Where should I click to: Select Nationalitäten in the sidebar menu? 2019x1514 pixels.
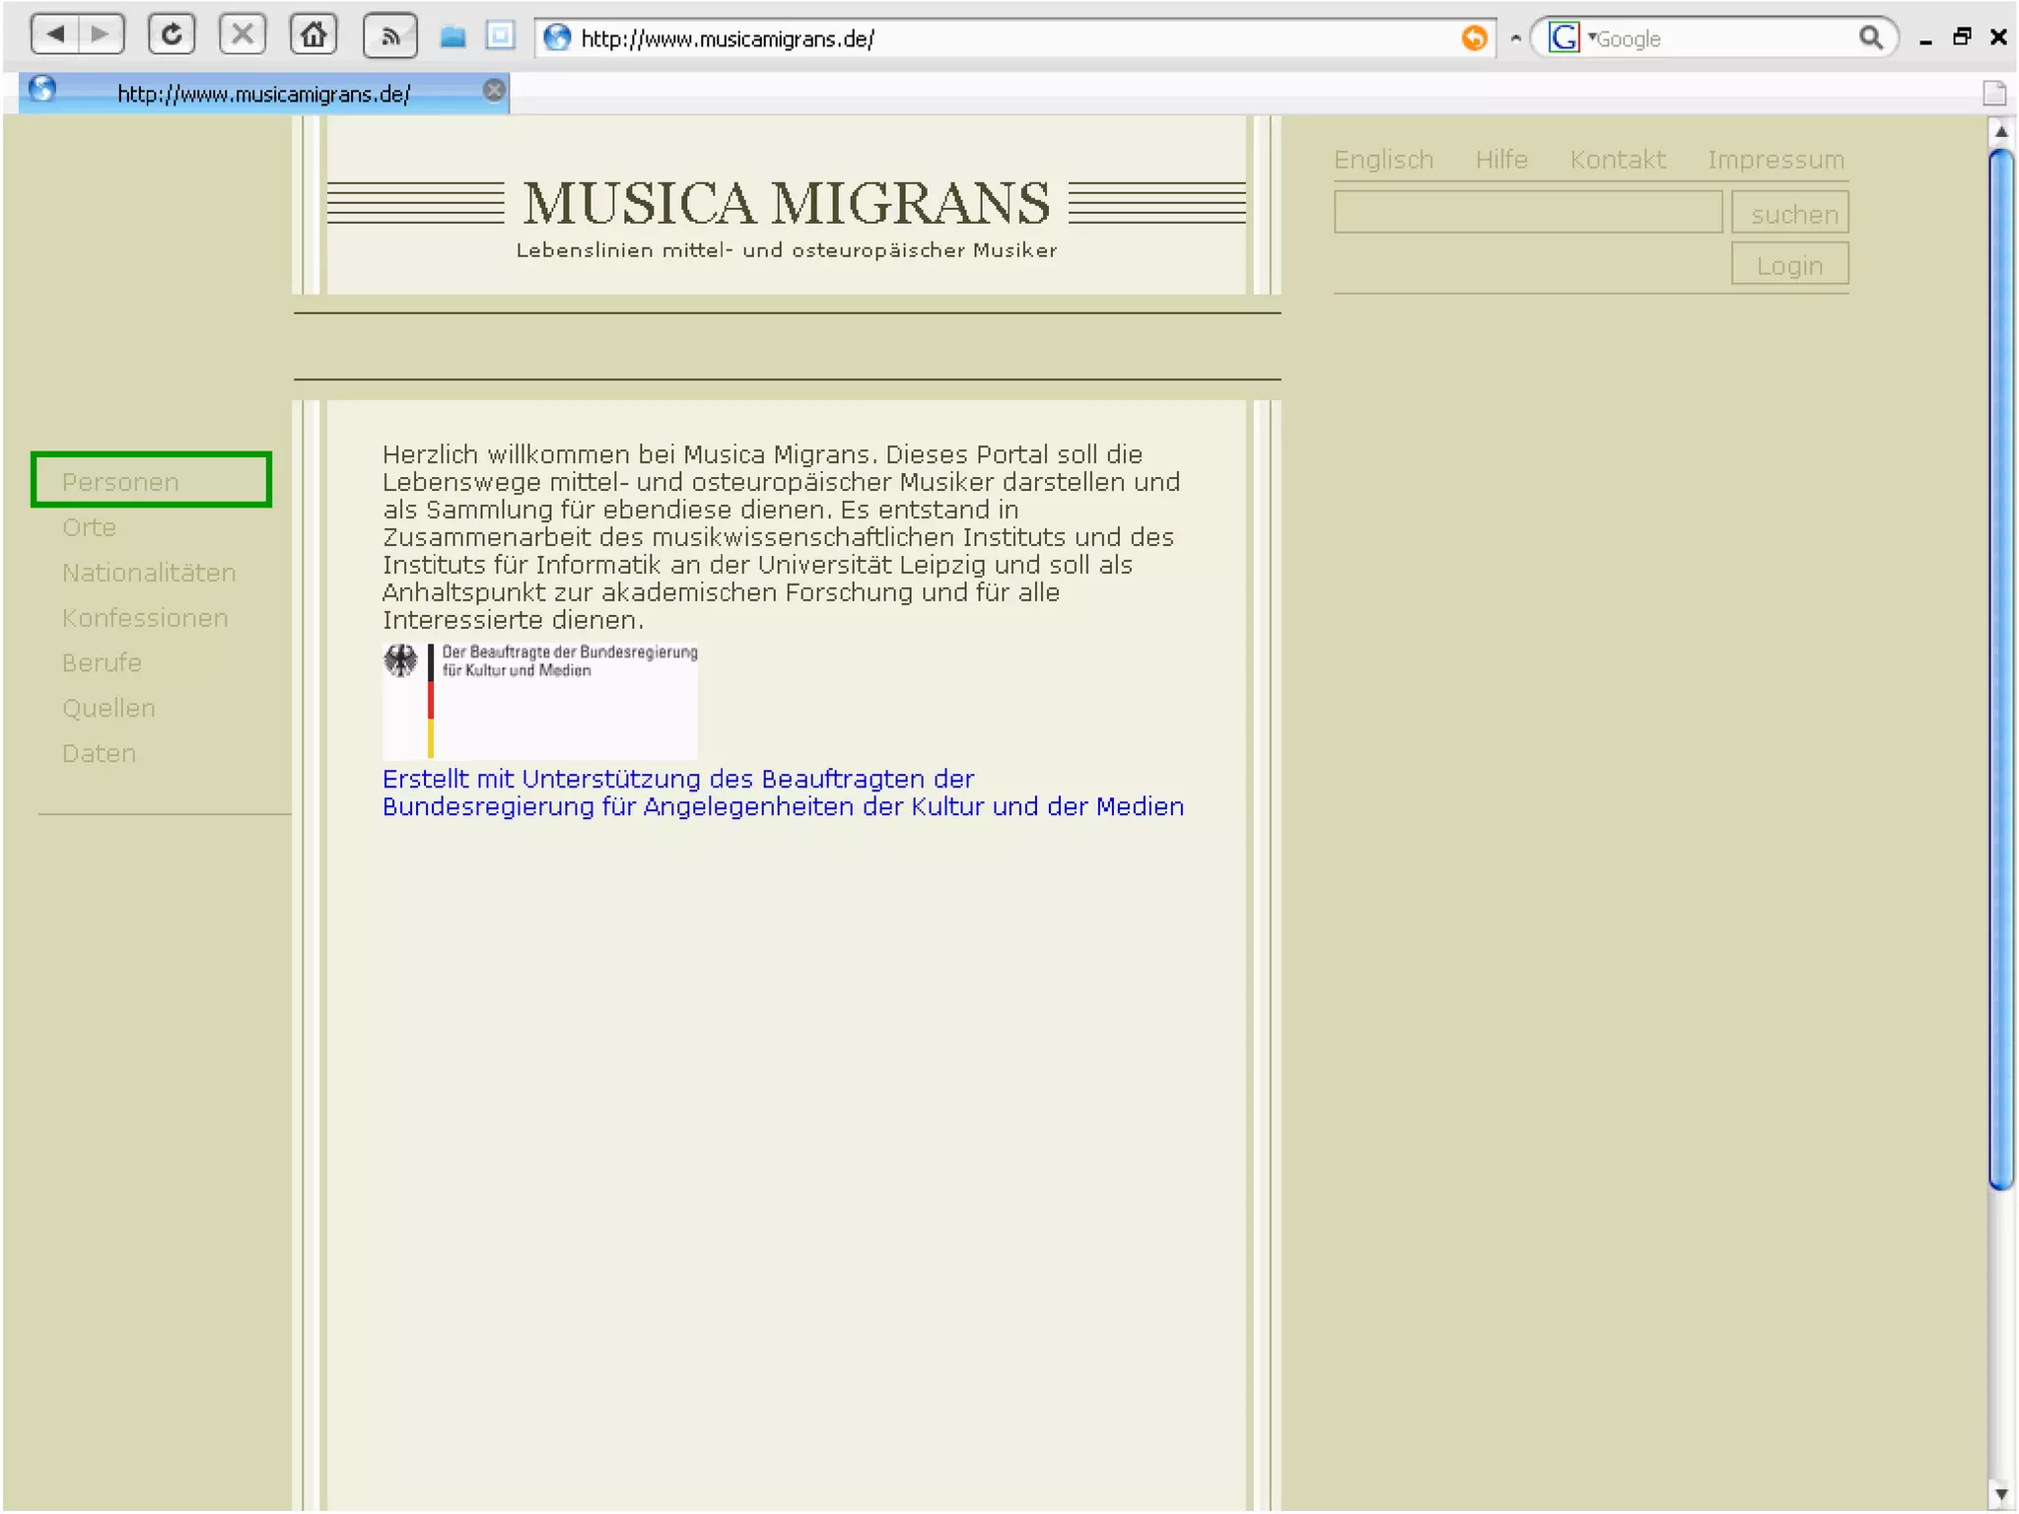pyautogui.click(x=149, y=573)
